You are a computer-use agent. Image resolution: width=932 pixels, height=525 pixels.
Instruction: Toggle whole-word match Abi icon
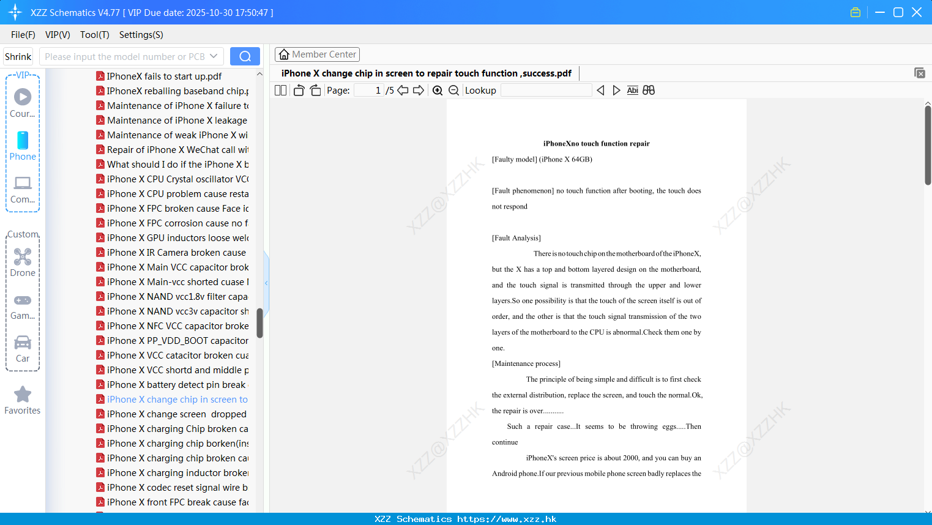coord(633,90)
